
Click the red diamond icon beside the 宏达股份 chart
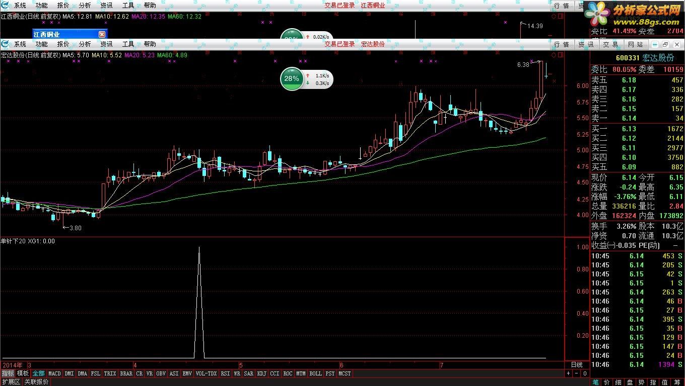pyautogui.click(x=554, y=55)
